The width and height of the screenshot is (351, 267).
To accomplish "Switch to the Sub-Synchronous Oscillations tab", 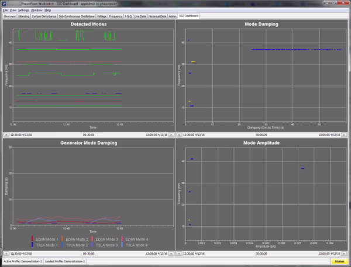I will (x=77, y=16).
